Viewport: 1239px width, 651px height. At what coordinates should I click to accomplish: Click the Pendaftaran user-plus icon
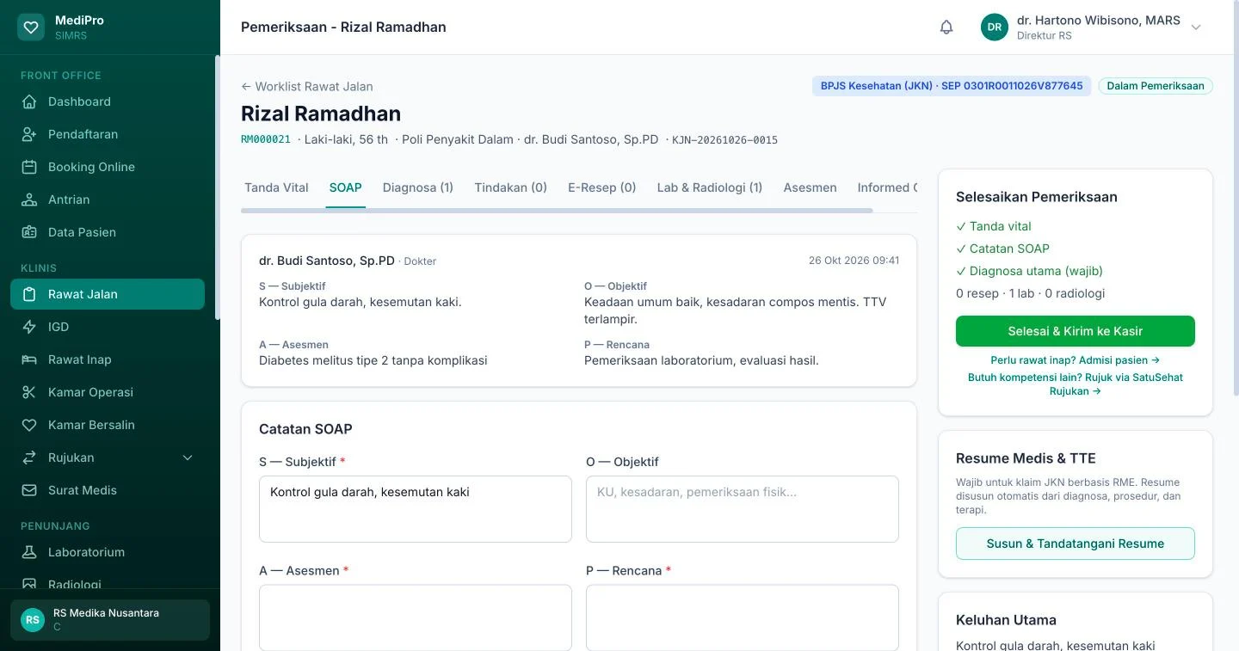pos(29,134)
